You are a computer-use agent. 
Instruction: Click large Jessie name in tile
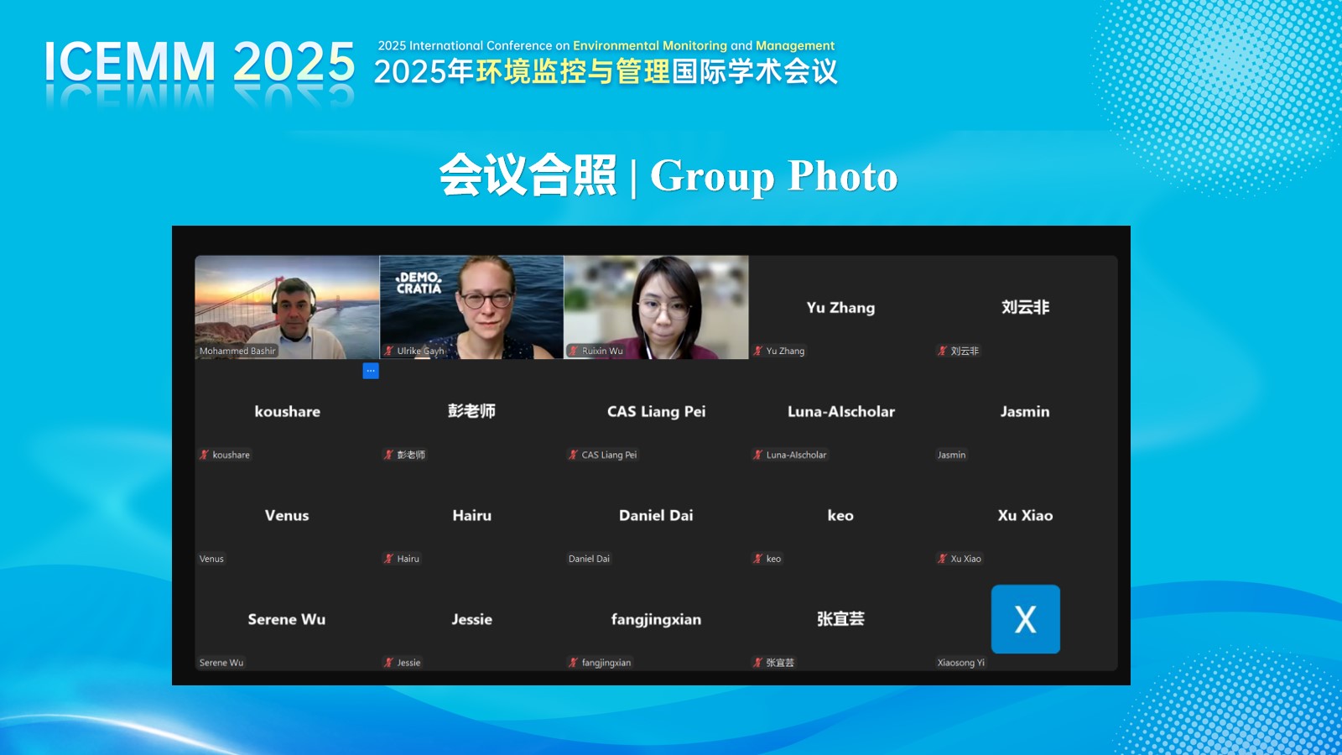tap(471, 619)
